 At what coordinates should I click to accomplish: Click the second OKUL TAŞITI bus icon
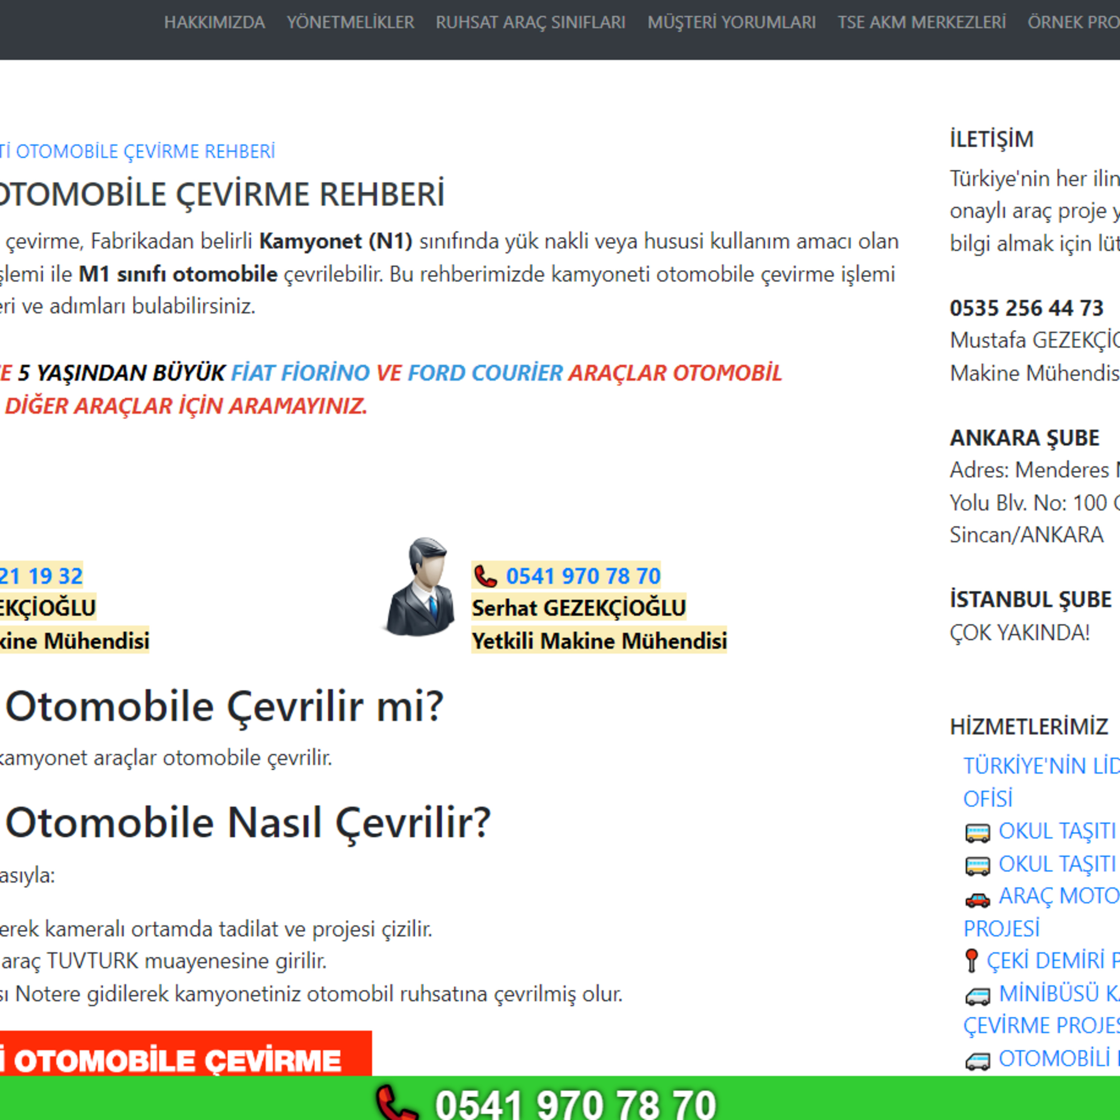tap(977, 865)
